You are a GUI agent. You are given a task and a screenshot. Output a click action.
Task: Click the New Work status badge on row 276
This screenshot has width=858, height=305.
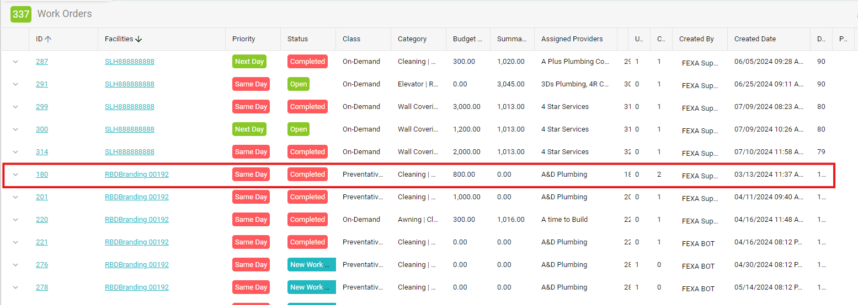click(x=312, y=265)
